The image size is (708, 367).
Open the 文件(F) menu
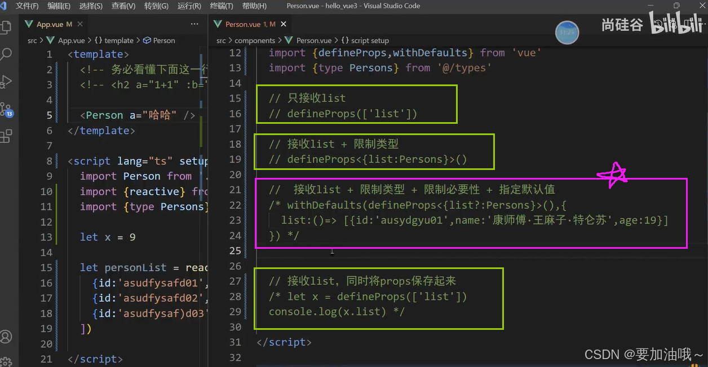27,6
